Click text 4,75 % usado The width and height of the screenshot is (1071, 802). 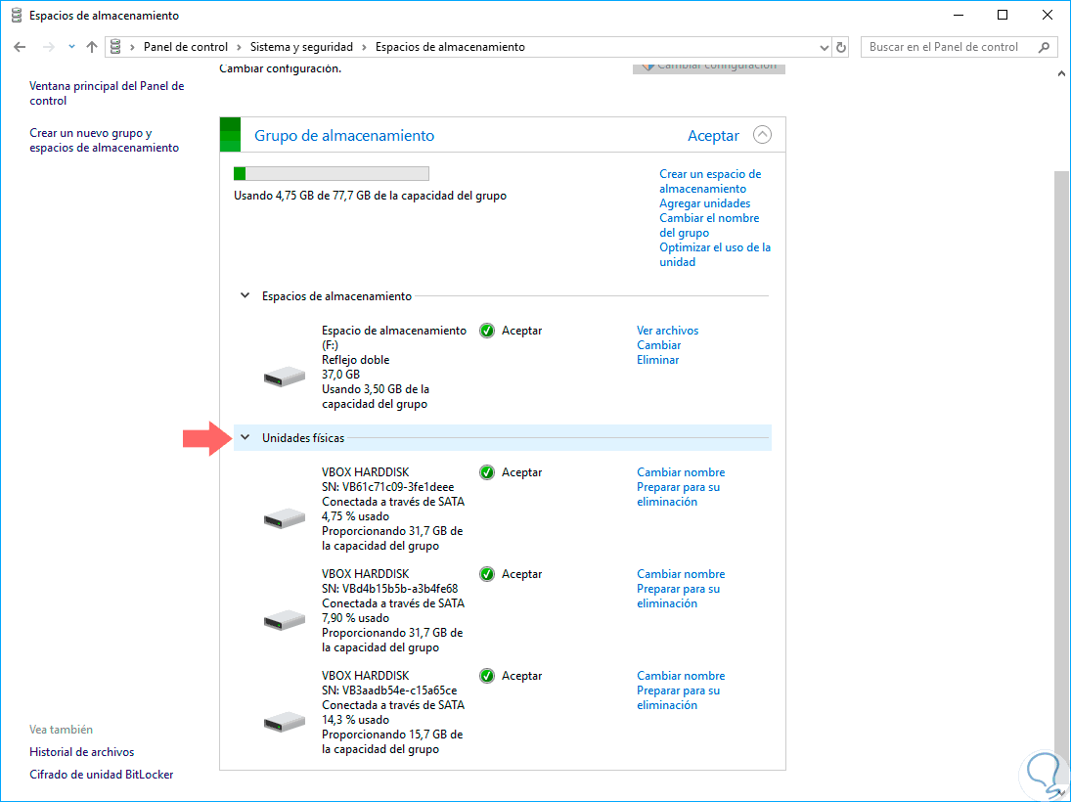(x=355, y=516)
